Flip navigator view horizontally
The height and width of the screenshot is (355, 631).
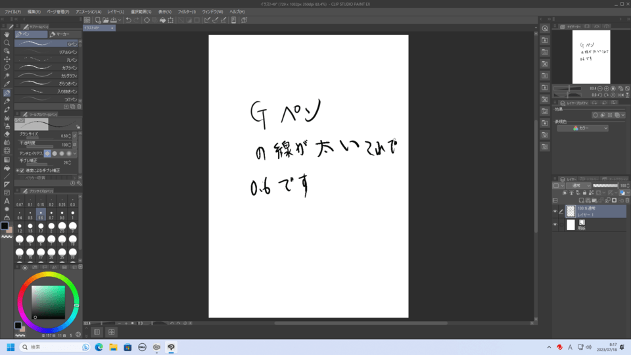tap(621, 95)
